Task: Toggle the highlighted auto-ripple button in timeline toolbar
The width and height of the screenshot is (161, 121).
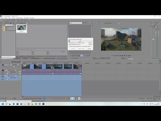Action: pos(79,98)
